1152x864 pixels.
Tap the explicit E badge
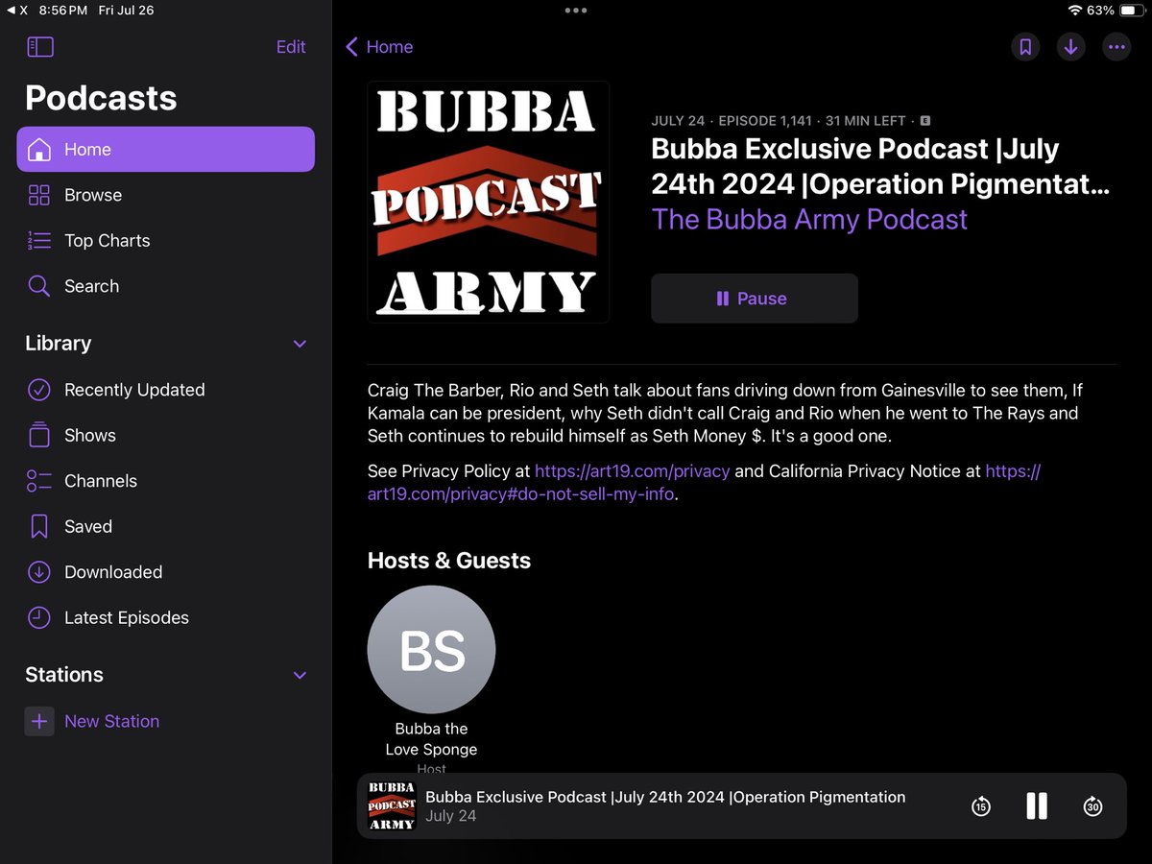[x=925, y=121]
